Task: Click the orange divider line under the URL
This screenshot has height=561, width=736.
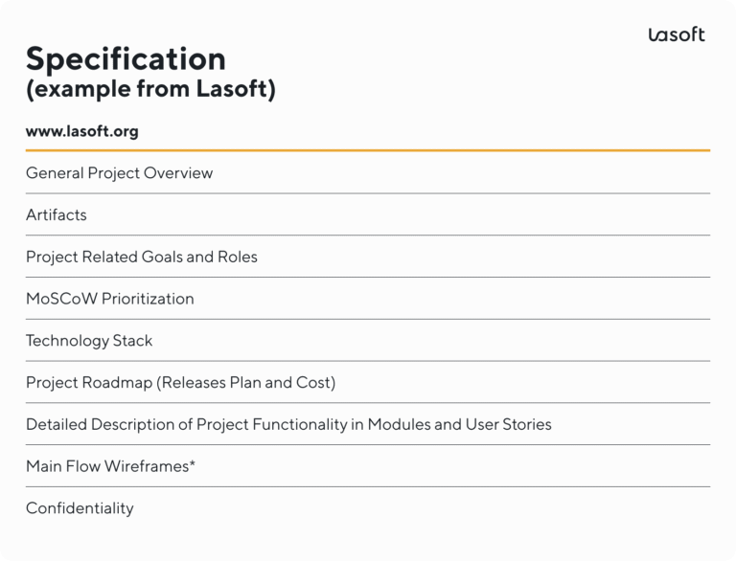Action: click(368, 150)
